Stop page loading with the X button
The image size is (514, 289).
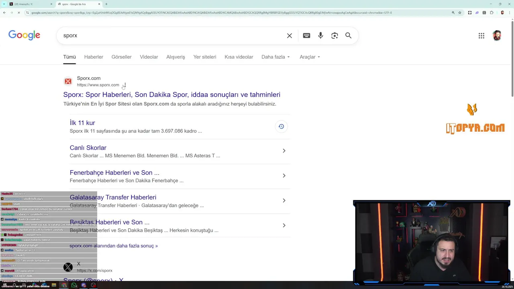click(x=19, y=12)
